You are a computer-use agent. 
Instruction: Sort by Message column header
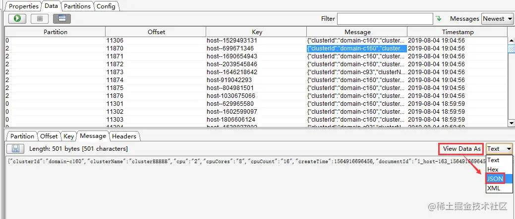[x=357, y=32]
